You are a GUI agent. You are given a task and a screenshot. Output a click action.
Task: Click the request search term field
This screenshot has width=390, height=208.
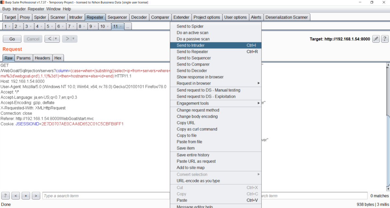pos(106,196)
